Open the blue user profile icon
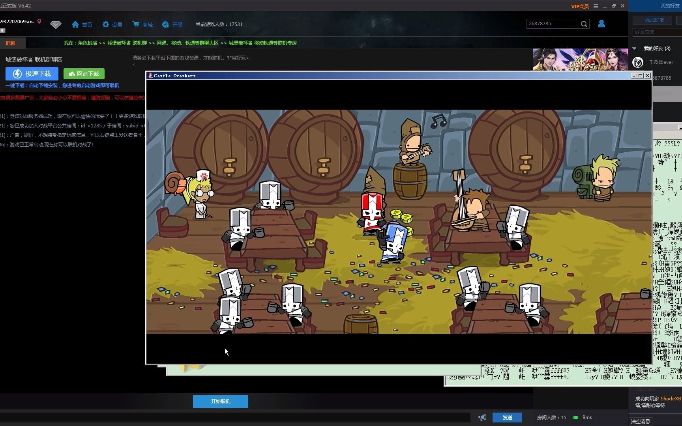Viewport: 682px width, 426px height. (x=601, y=24)
